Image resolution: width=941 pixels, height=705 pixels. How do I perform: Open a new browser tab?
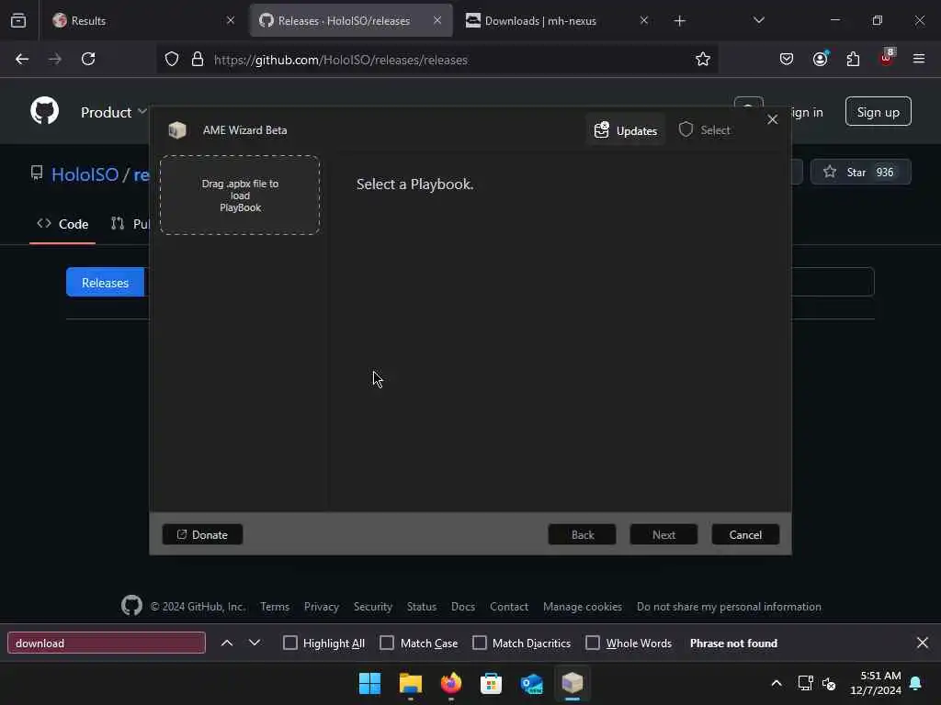[x=679, y=21]
